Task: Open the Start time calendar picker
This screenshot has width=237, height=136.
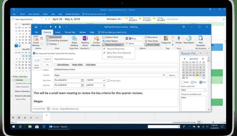Action: (82, 80)
